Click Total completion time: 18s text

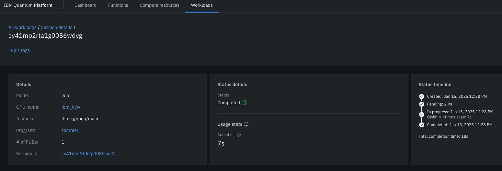[443, 136]
